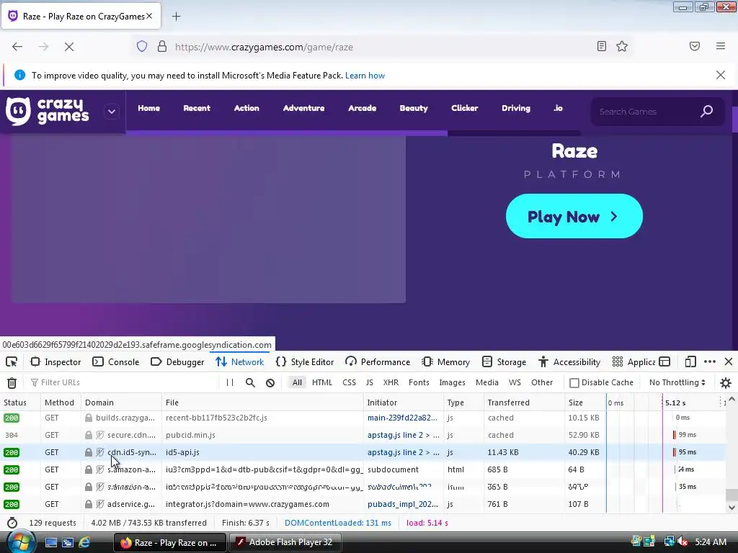Open the Clicker games category
Viewport: 738px width, 553px height.
[x=465, y=108]
